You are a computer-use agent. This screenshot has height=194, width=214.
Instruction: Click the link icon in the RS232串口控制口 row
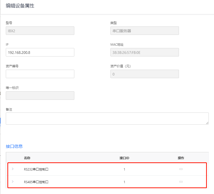coord(181,169)
